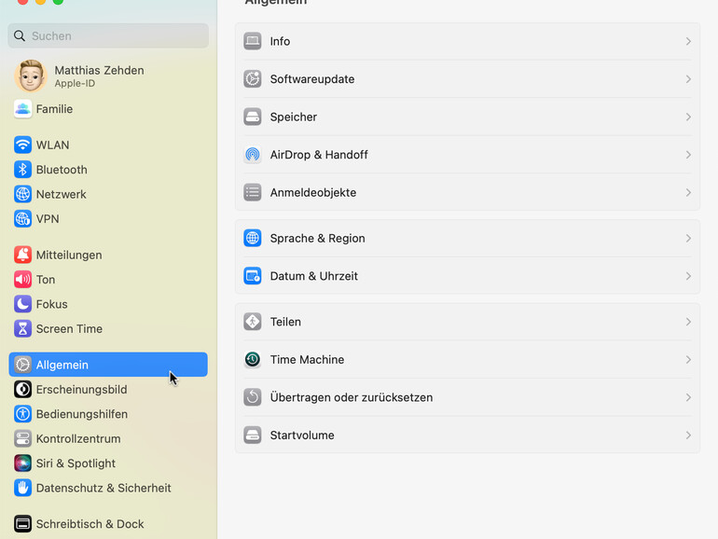Select the Bedienungshilfen sidebar label

point(82,414)
